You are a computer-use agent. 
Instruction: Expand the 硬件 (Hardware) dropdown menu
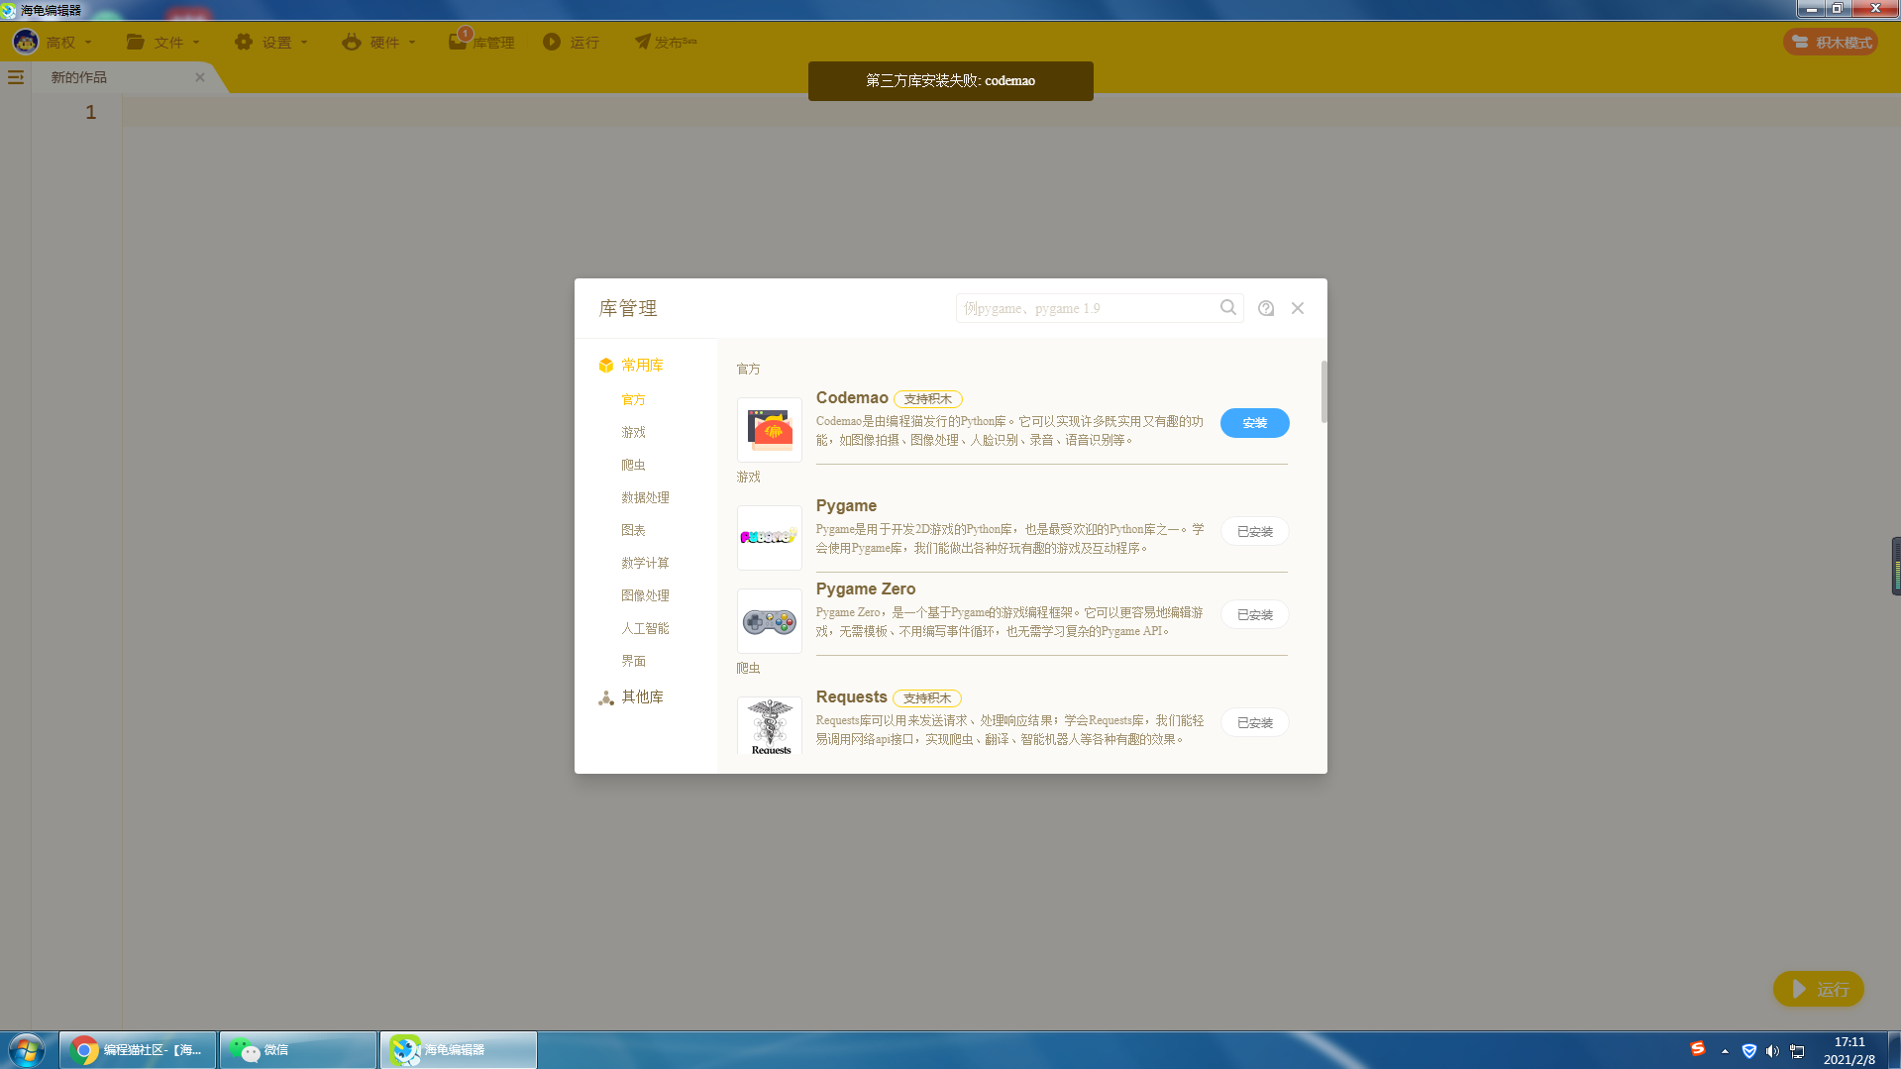point(378,42)
